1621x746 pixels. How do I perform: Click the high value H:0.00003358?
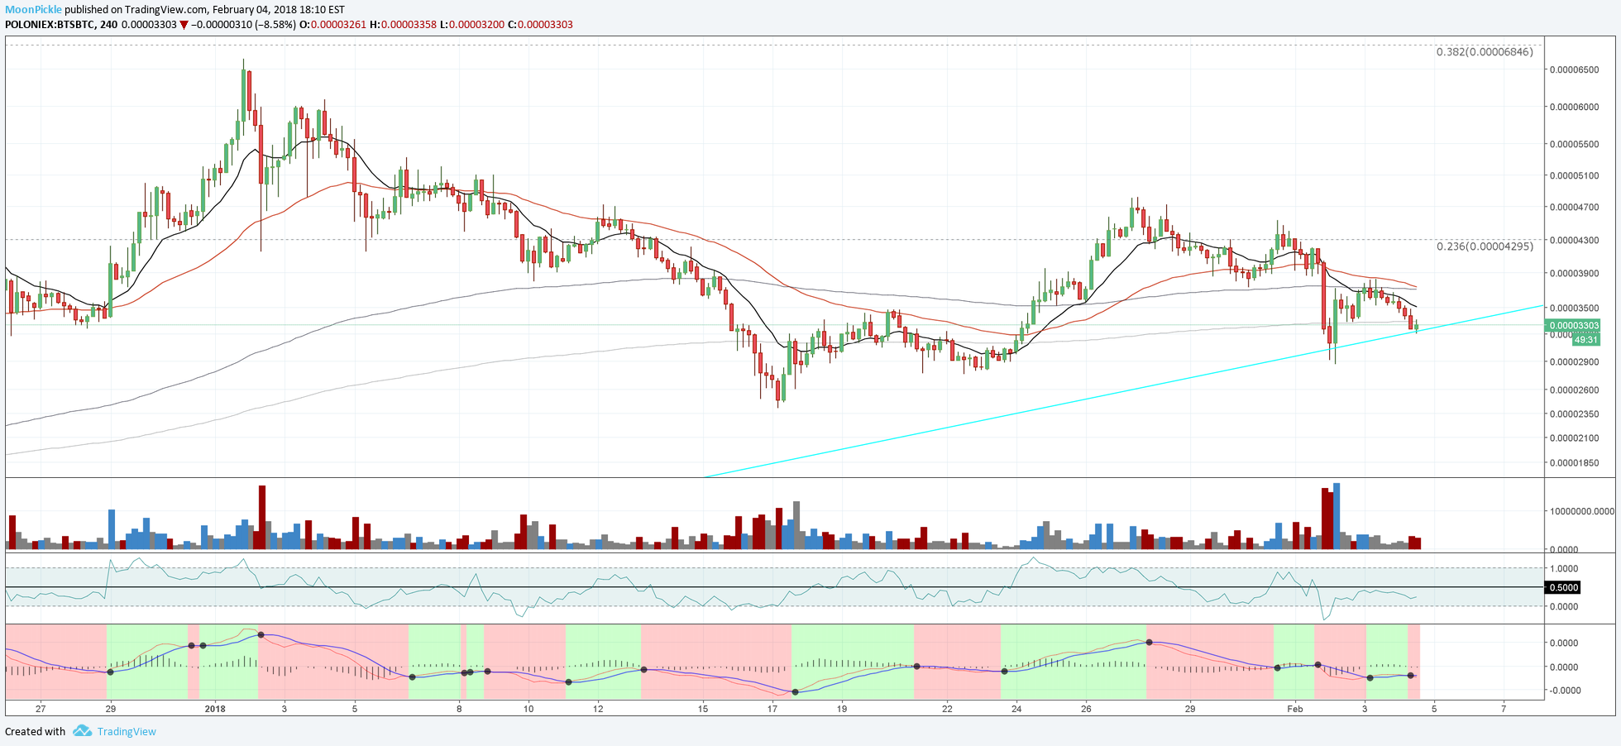click(x=403, y=25)
